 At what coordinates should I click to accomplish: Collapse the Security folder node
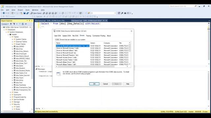coord(10,104)
